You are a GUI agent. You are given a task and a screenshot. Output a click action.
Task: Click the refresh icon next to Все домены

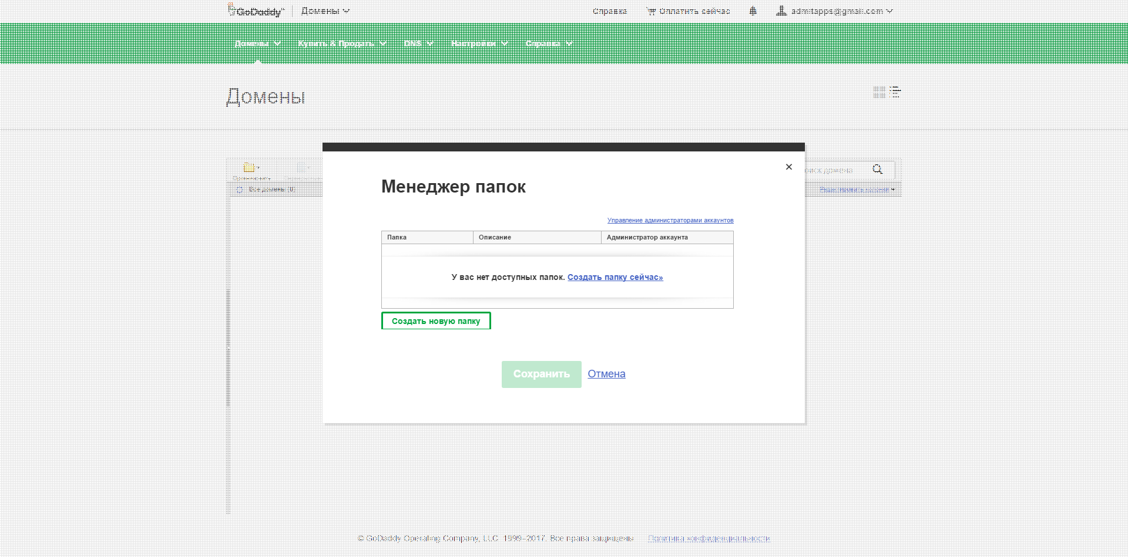[x=240, y=189]
